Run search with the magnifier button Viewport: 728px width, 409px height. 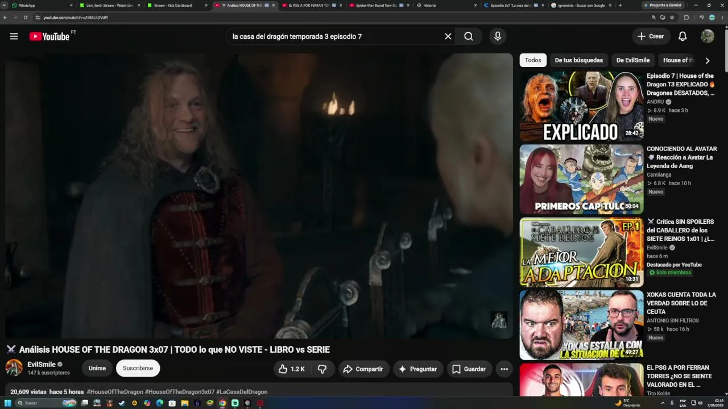tap(469, 36)
